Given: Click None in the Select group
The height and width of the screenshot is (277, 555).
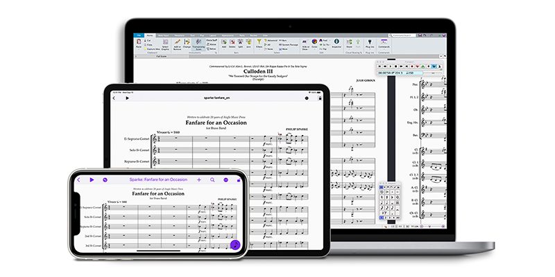Looking at the screenshot, I should click(268, 49).
